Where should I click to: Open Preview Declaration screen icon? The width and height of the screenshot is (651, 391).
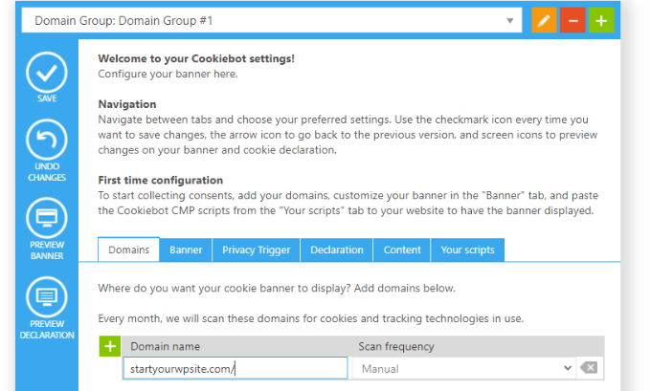click(47, 297)
